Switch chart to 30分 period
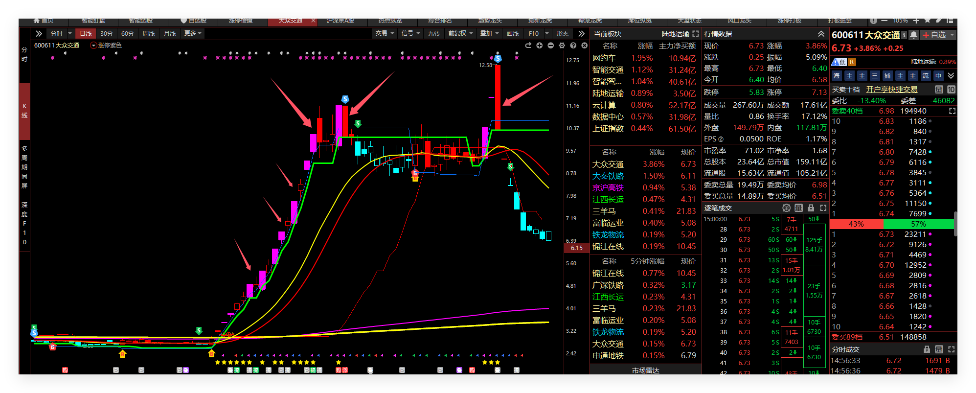 pyautogui.click(x=106, y=33)
